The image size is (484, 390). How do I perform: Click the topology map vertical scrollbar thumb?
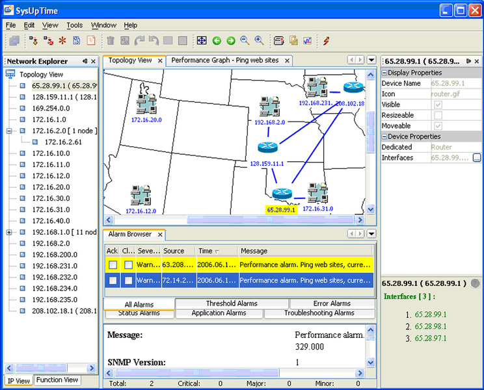370,132
